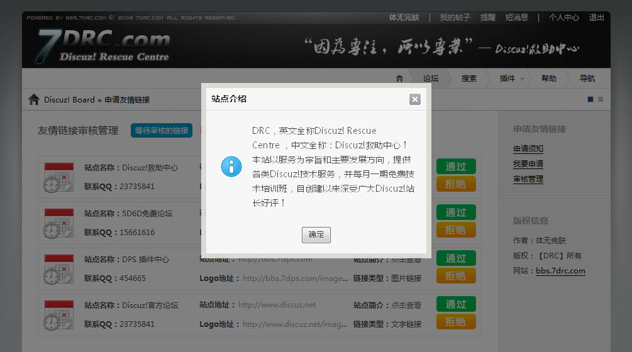Click calendar icon of 5D6D免费论坛 row
Image resolution: width=632 pixels, height=352 pixels.
click(x=58, y=223)
